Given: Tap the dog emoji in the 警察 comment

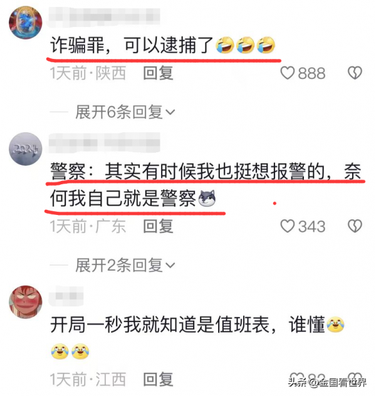Looking at the screenshot, I should coord(207,198).
